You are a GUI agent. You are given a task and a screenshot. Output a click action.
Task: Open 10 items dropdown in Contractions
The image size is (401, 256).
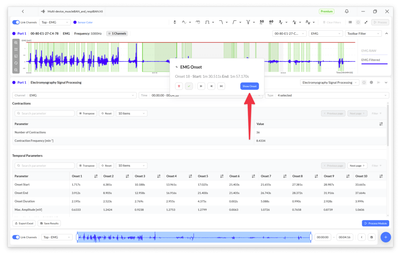pos(132,113)
